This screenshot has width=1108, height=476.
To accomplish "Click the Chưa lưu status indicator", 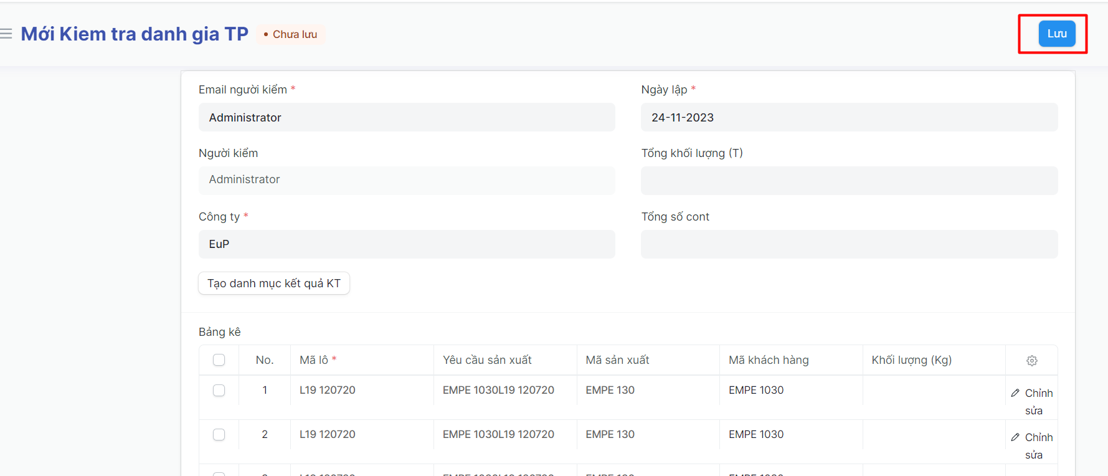I will coord(290,34).
